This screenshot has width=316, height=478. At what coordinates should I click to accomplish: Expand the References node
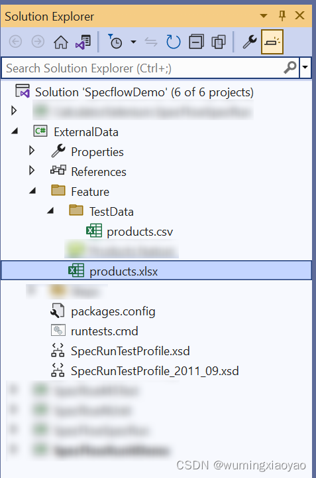tap(32, 171)
